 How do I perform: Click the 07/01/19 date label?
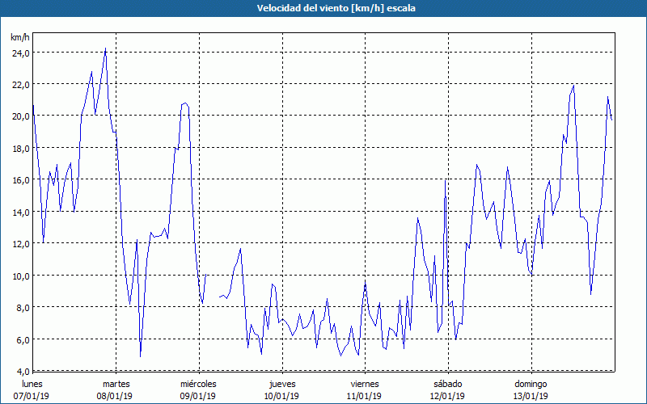point(32,396)
